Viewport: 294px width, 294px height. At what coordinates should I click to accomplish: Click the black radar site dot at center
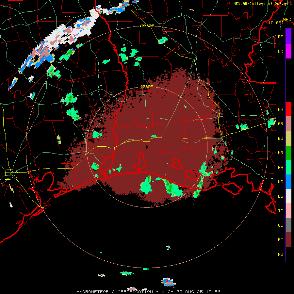[147, 147]
